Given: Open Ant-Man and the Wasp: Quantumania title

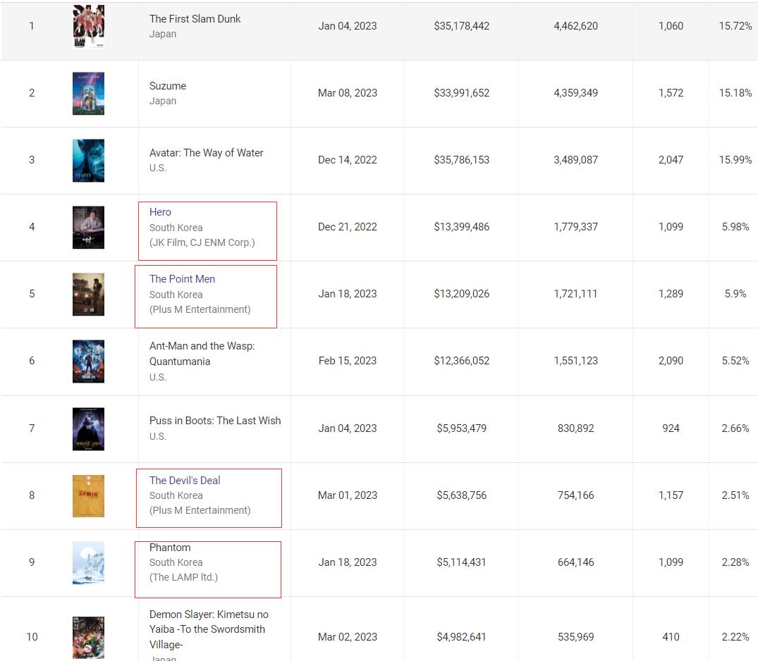Looking at the screenshot, I should click(x=202, y=354).
